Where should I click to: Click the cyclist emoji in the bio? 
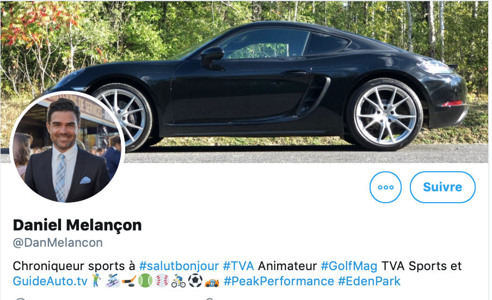[178, 280]
